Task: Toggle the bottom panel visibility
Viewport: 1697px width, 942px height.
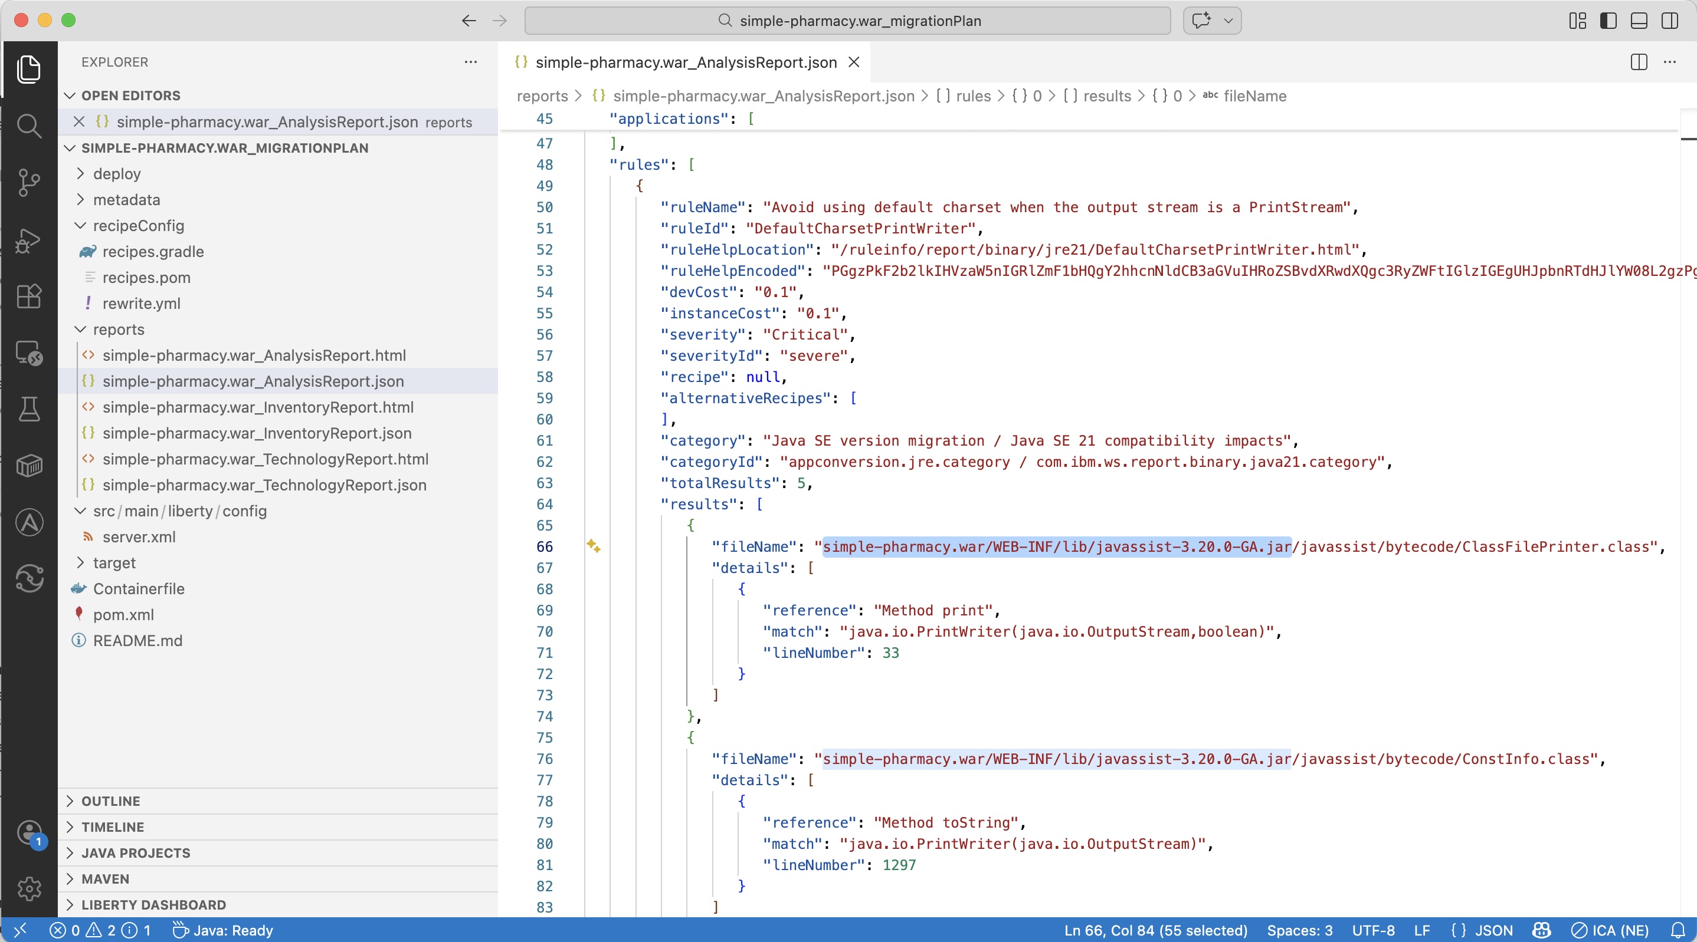Action: pos(1639,21)
